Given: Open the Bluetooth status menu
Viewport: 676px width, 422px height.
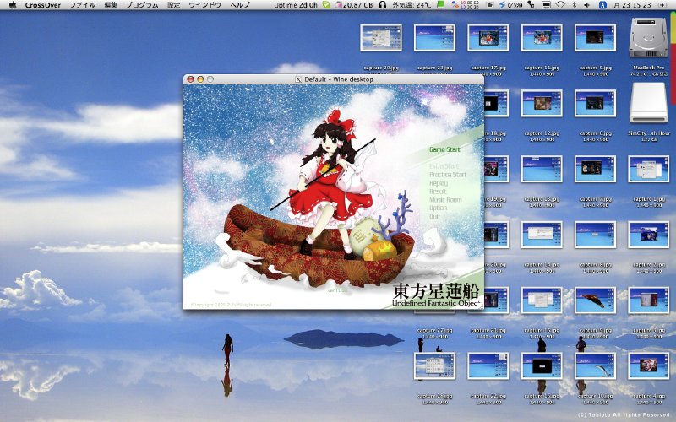Looking at the screenshot, I should (575, 5).
